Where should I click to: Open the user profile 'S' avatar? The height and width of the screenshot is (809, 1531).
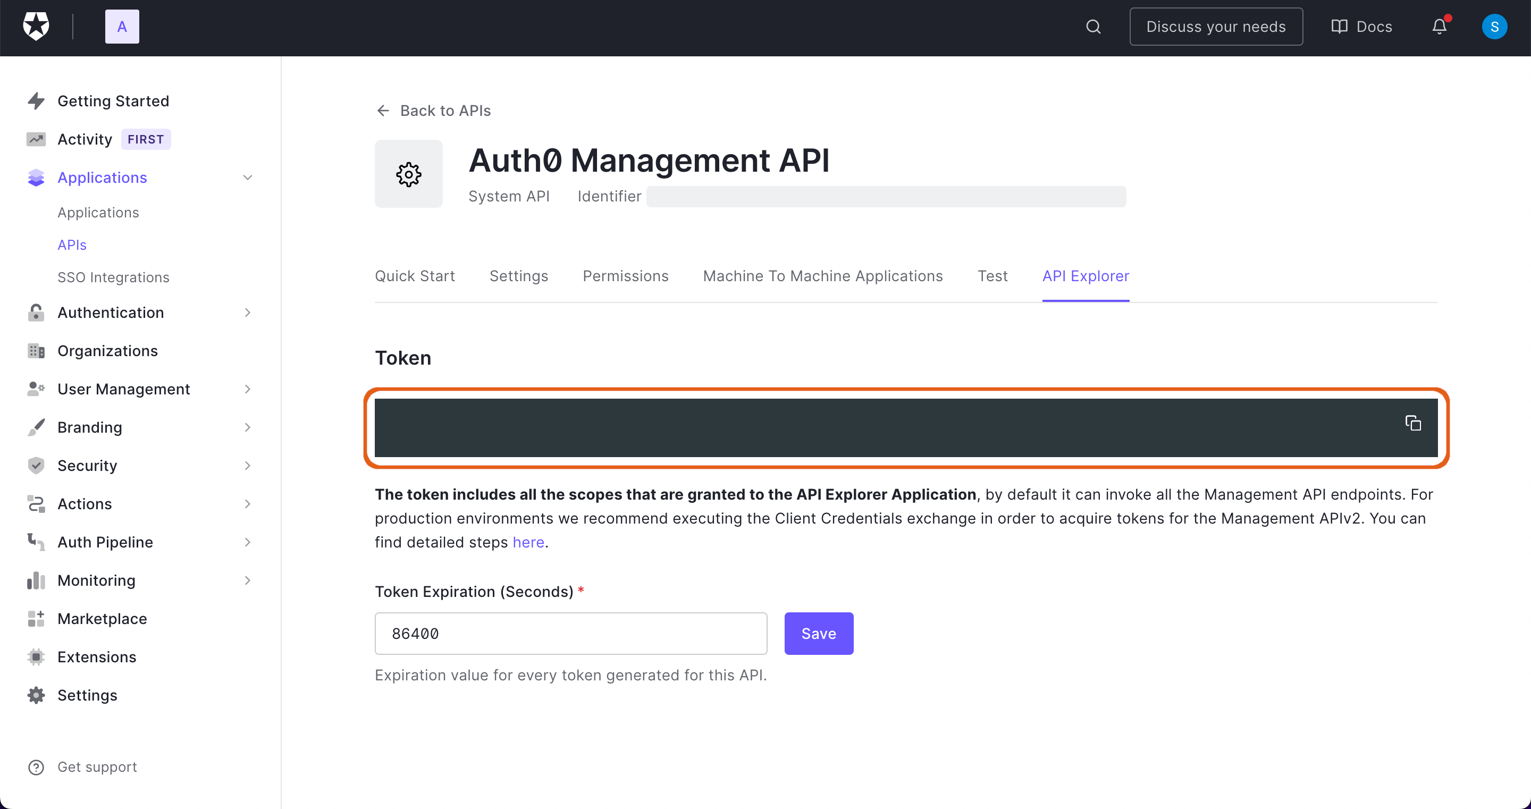click(1494, 27)
